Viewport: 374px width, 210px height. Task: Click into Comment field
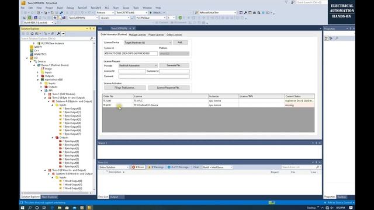point(154,76)
